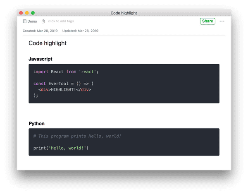The width and height of the screenshot is (248, 194).
Task: Click the tag lock icon
Action: click(43, 21)
